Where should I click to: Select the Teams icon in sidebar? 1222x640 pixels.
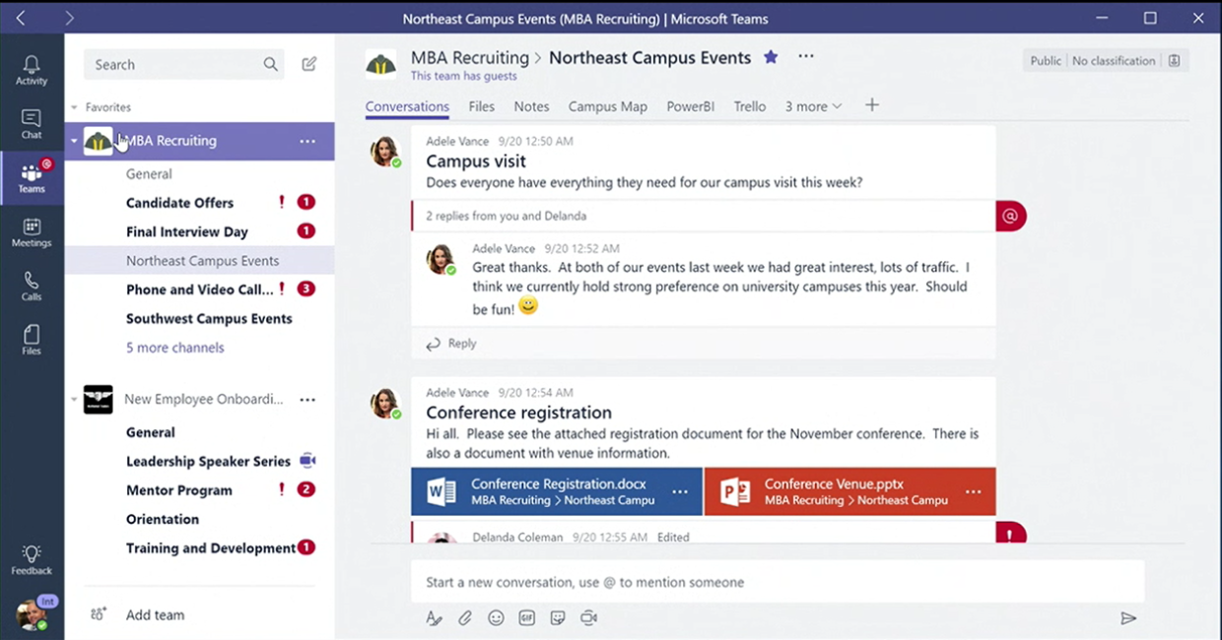click(32, 177)
